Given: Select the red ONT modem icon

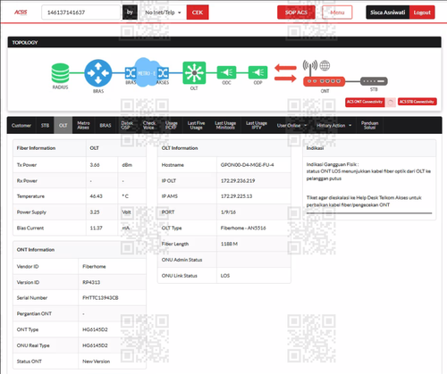Looking at the screenshot, I should point(325,81).
